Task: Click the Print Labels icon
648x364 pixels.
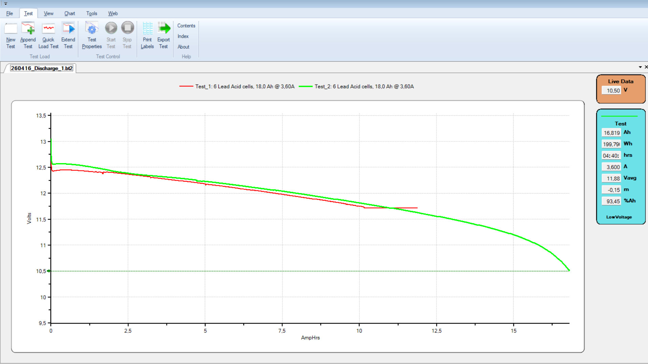Action: click(147, 29)
